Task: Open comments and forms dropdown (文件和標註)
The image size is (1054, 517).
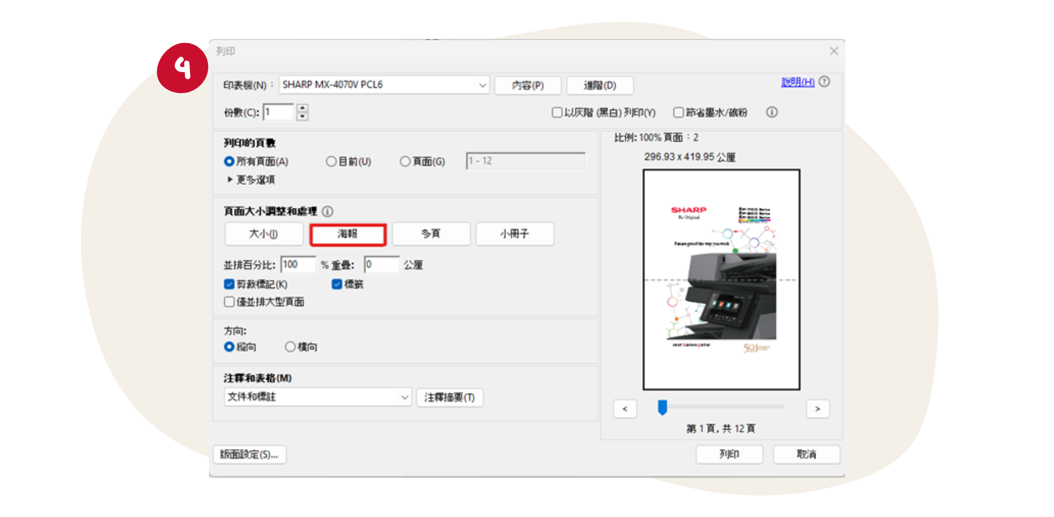Action: [x=317, y=397]
